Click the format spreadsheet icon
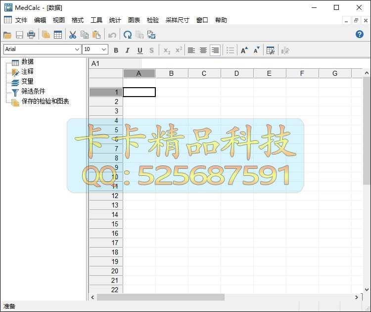371x312 pixels. (271, 50)
